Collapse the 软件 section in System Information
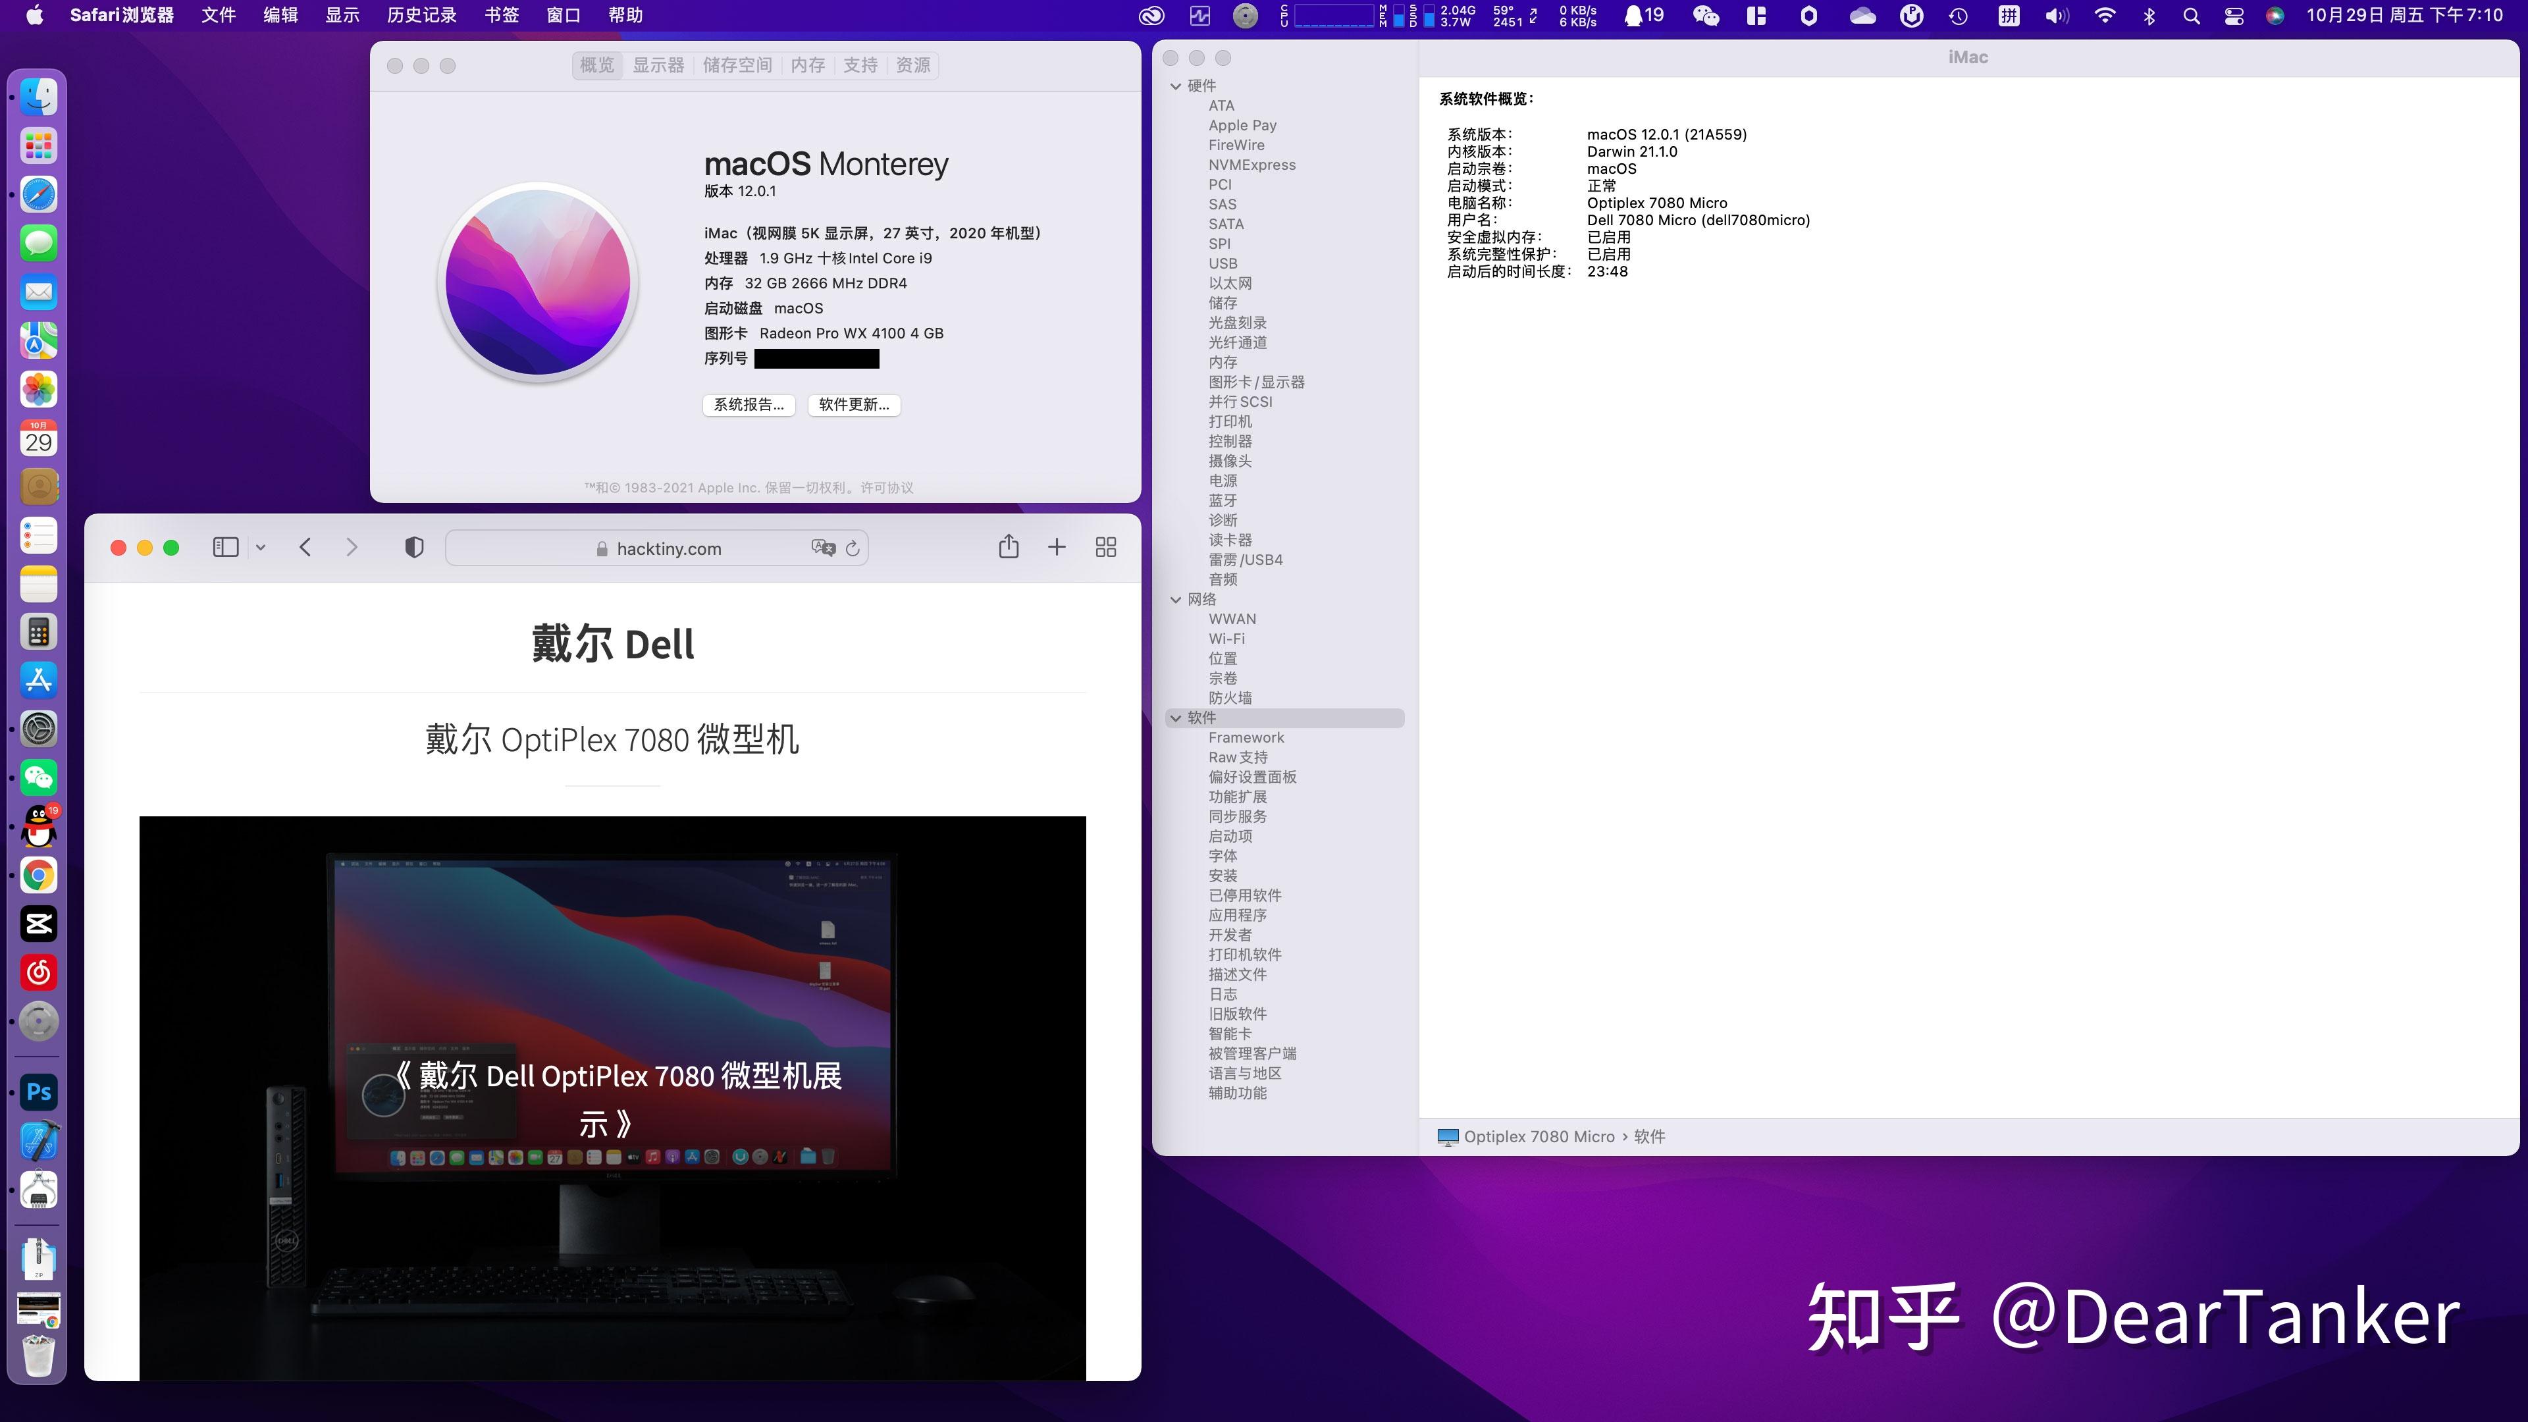The image size is (2528, 1422). coord(1176,718)
